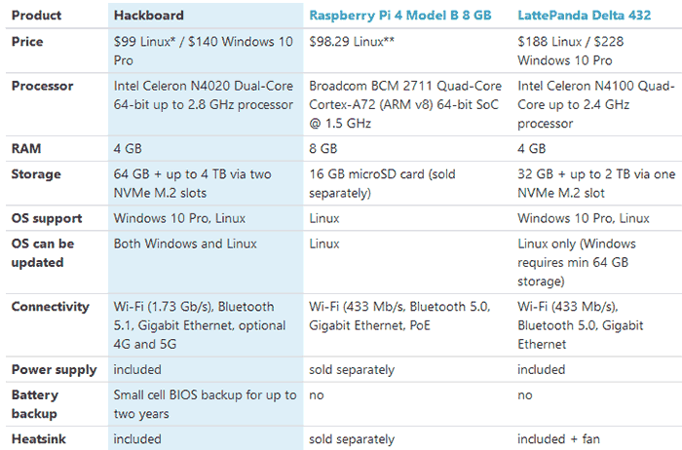682x450 pixels.
Task: Select the Connectivity row label
Action: point(50,307)
